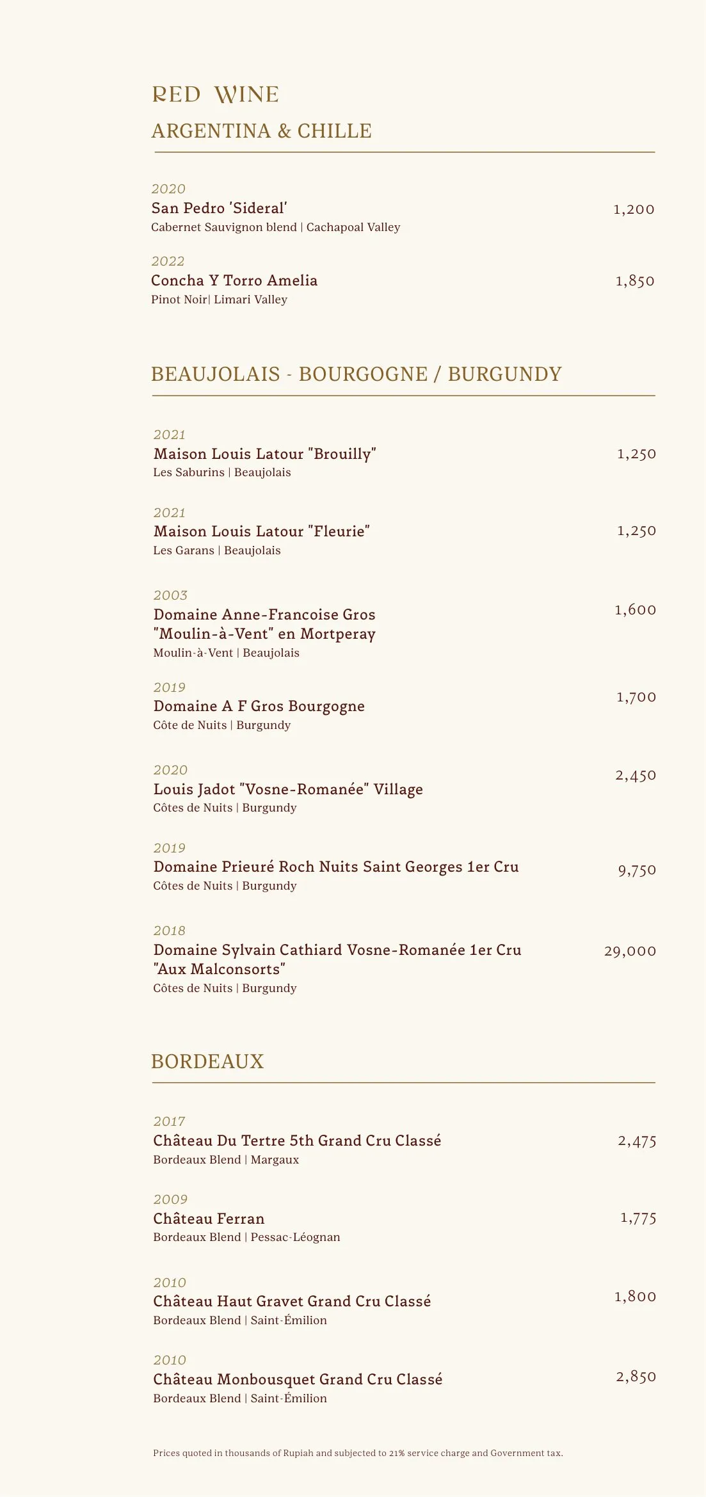Open the Château Ferran wine entry
Screen dimensions: 706x1497
(x=209, y=1219)
